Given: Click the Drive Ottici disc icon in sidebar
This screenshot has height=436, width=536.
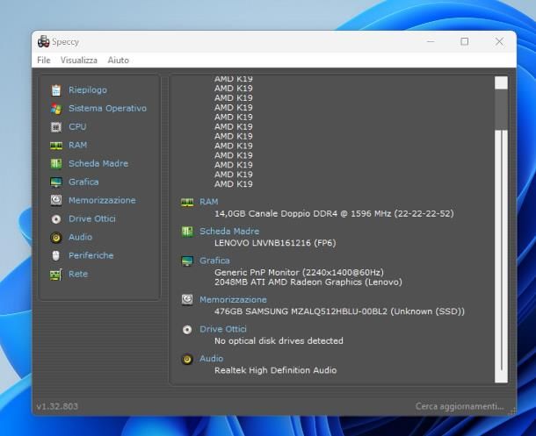Looking at the screenshot, I should (56, 219).
